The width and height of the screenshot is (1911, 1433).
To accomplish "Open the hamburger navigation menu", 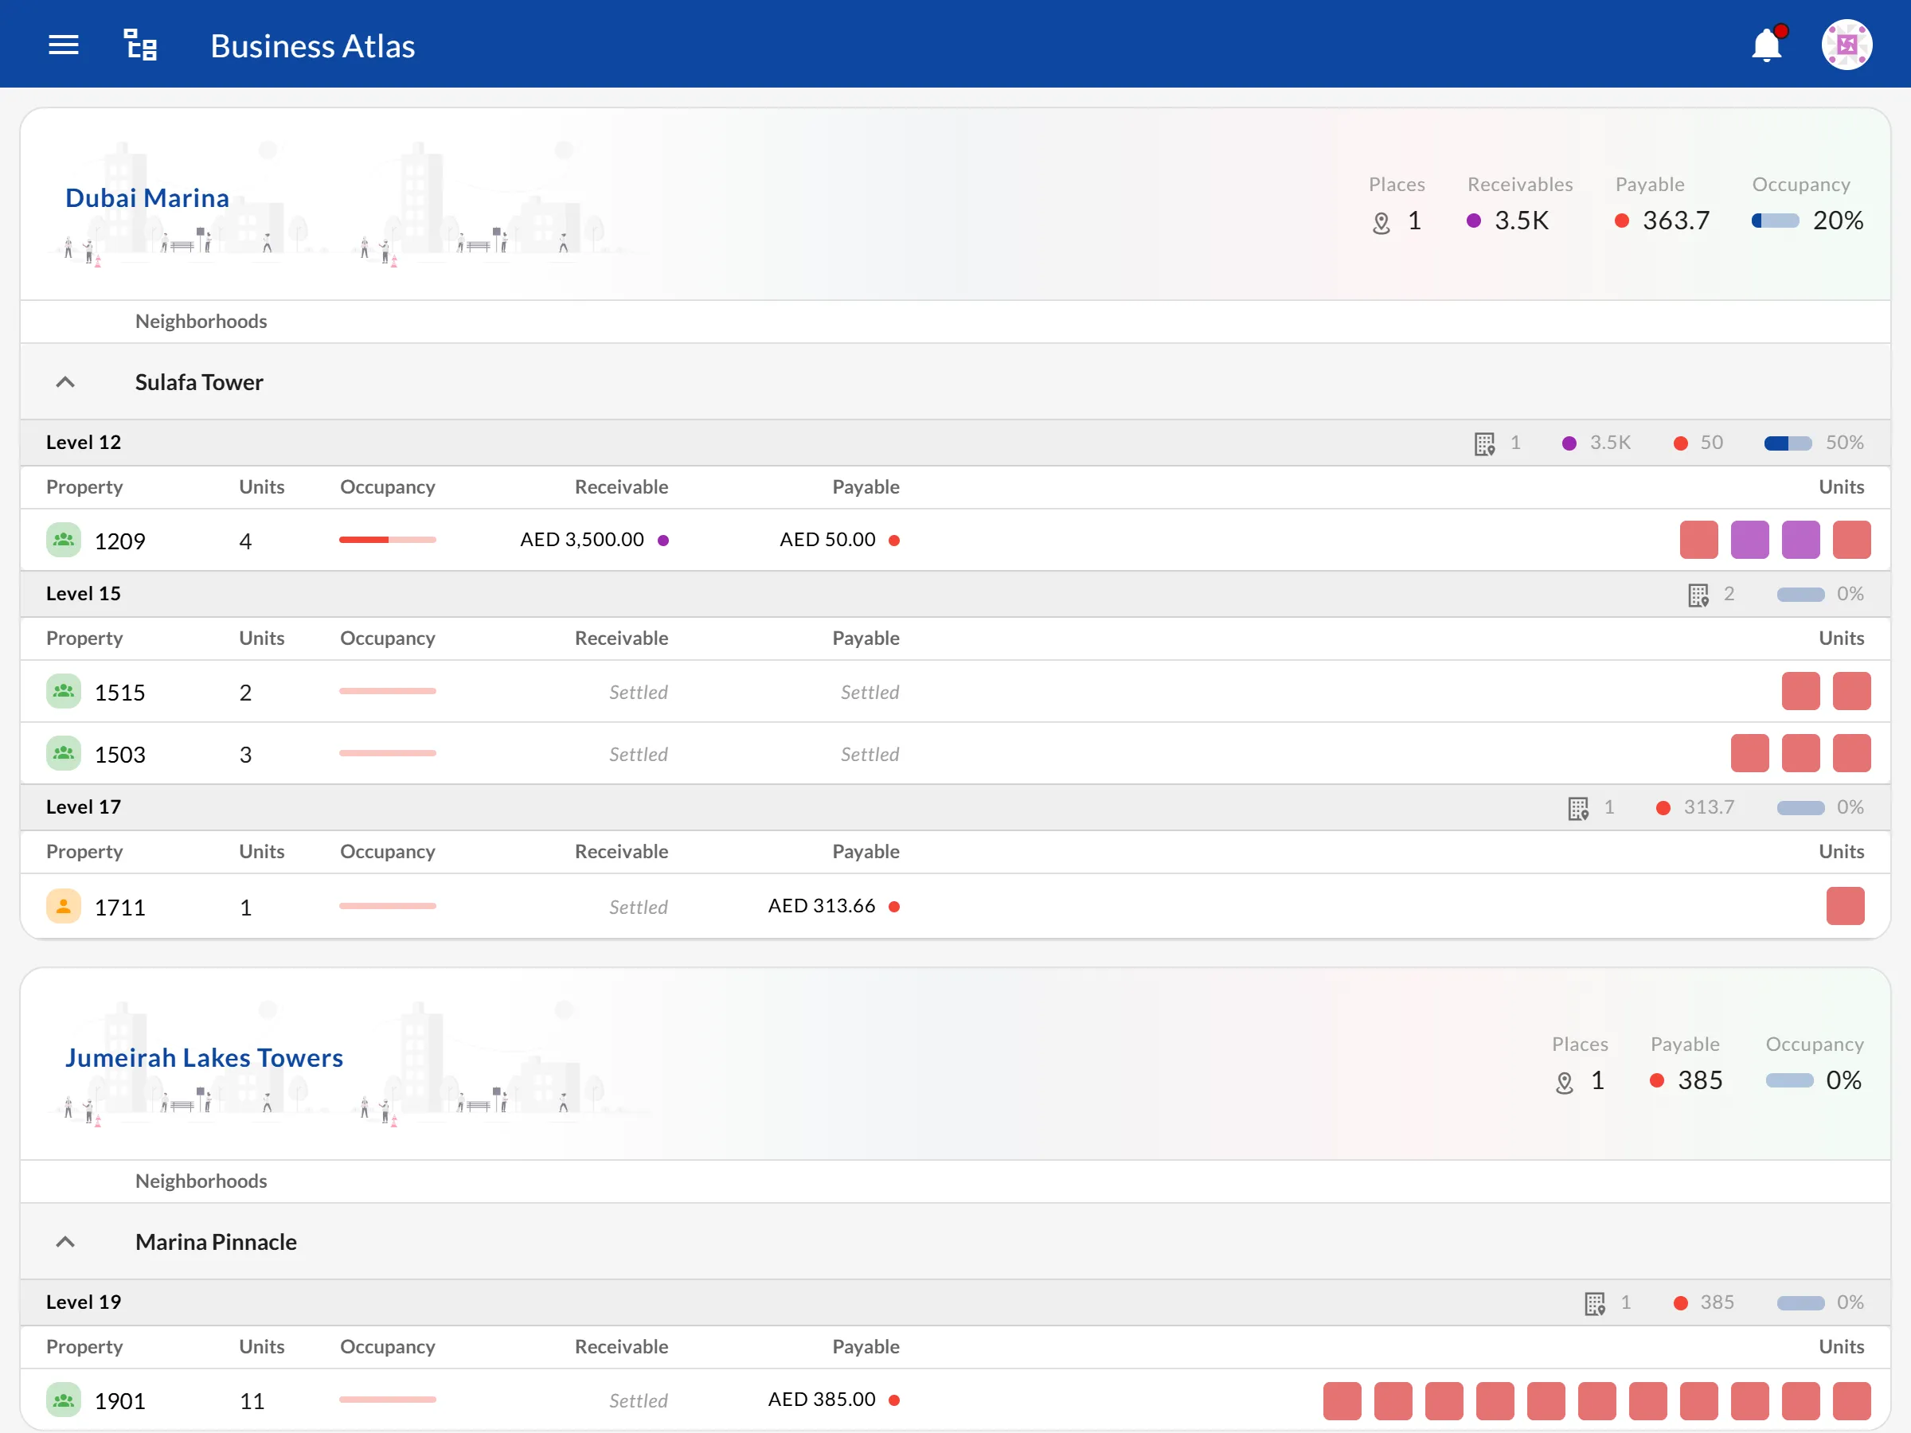I will point(63,45).
